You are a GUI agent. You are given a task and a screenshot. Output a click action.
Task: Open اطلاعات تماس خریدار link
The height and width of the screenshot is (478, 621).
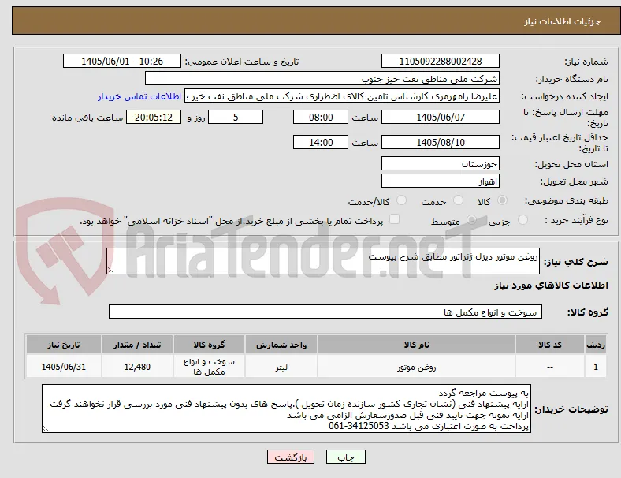[x=139, y=96]
